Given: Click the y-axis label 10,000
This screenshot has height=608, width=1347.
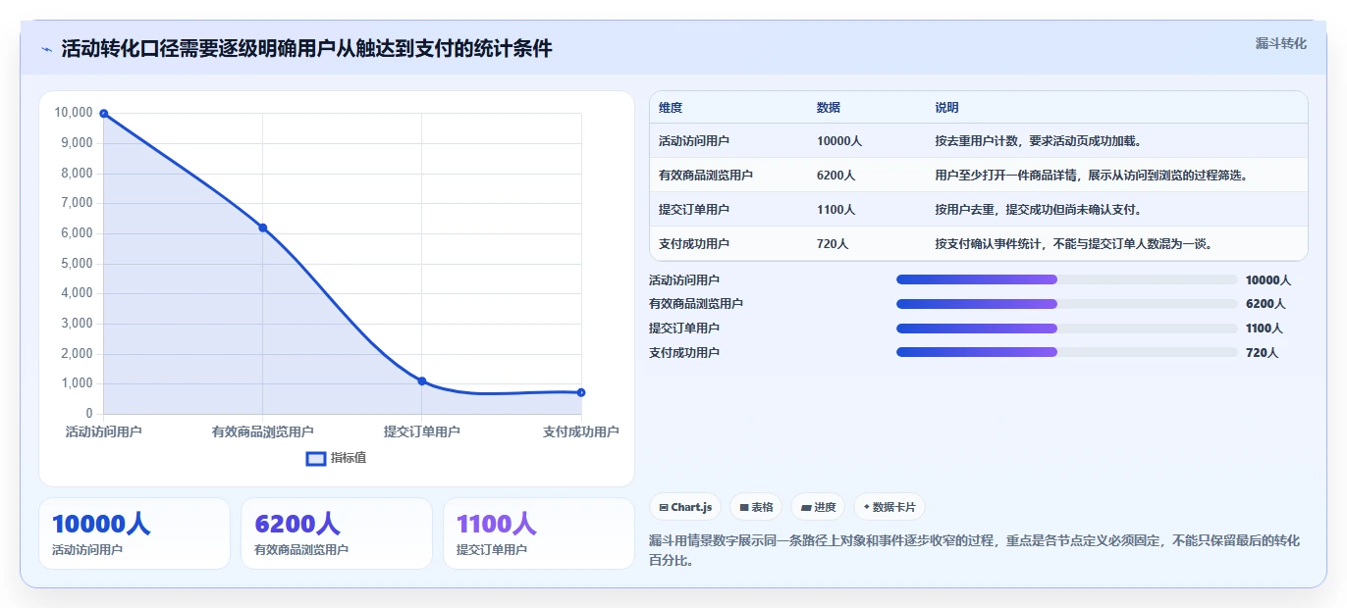Looking at the screenshot, I should coord(74,113).
